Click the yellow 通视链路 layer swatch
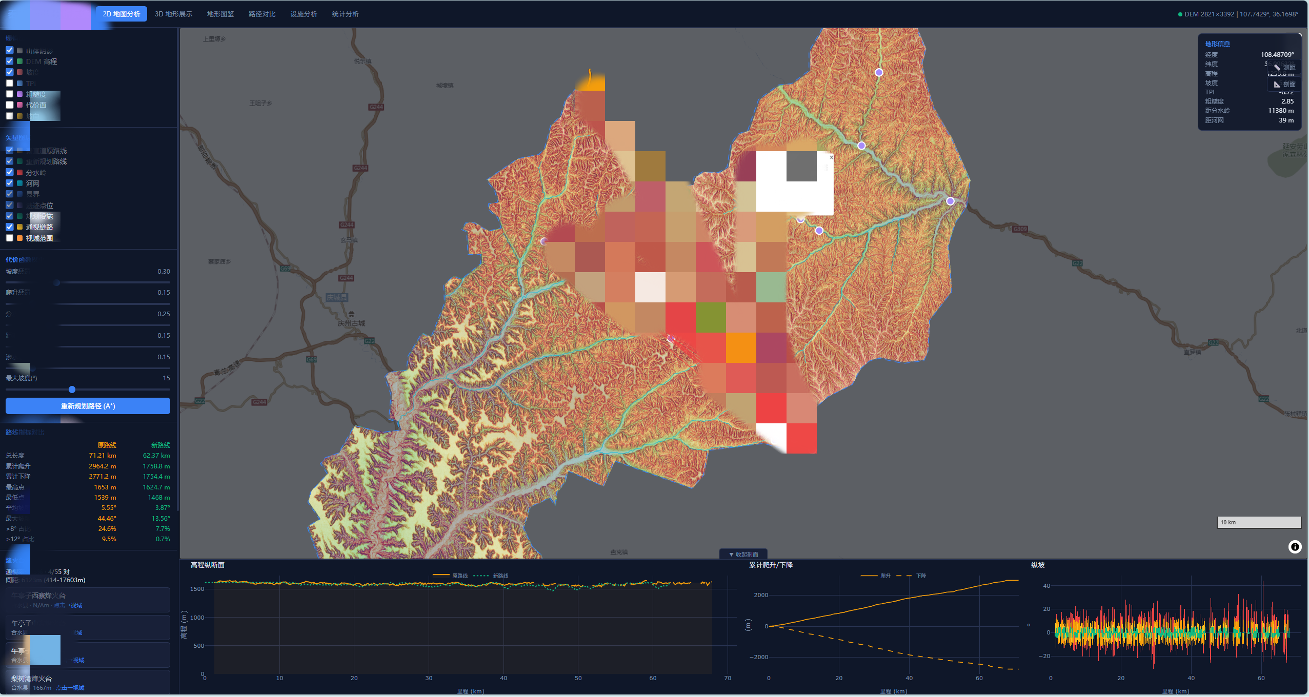 coord(19,227)
